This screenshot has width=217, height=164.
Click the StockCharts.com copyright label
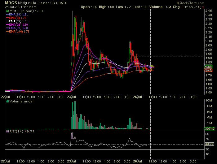190,3
